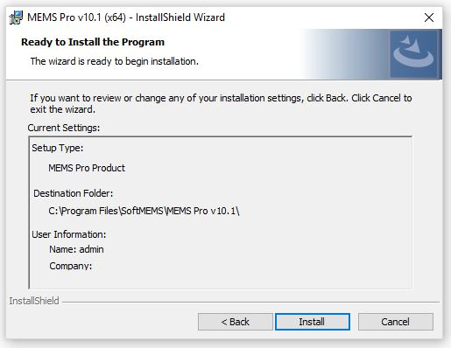Go back with the Back button
Viewport: 451px width, 348px height.
click(x=236, y=322)
